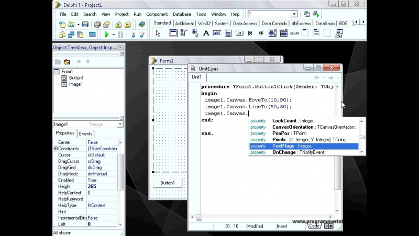Select Button1 in the Object TreeView
The image size is (419, 236).
point(76,78)
